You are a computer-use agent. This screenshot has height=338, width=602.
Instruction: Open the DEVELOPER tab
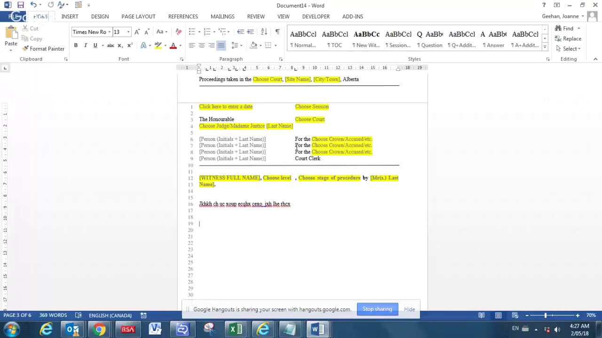316,16
